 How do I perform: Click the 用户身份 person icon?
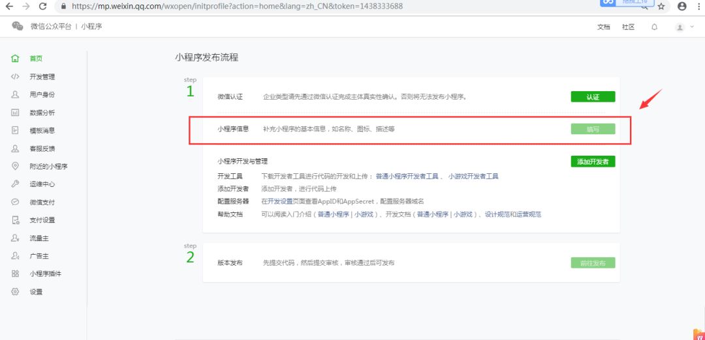[15, 94]
